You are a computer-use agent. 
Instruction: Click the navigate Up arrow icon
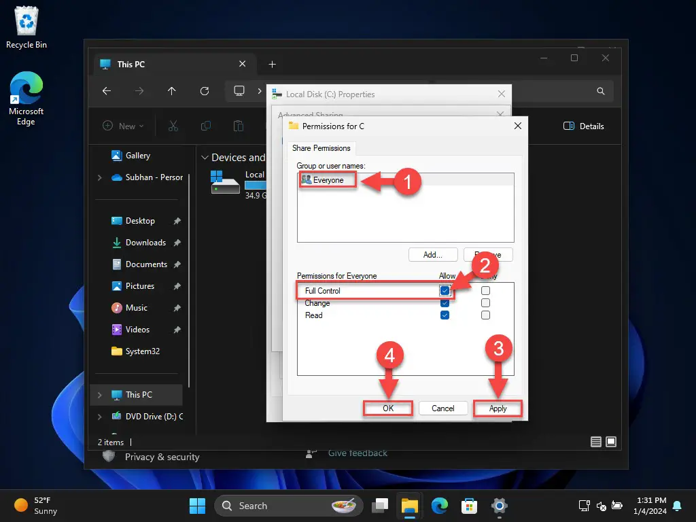172,91
